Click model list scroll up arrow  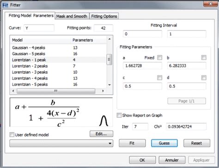coord(109,39)
